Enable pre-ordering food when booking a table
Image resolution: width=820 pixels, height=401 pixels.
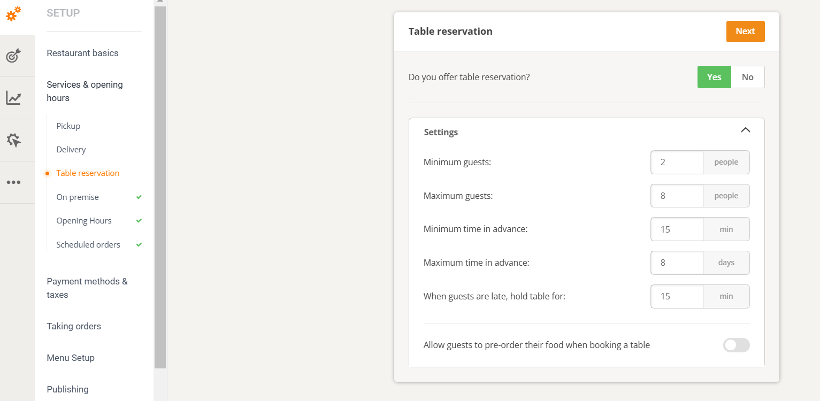click(737, 345)
